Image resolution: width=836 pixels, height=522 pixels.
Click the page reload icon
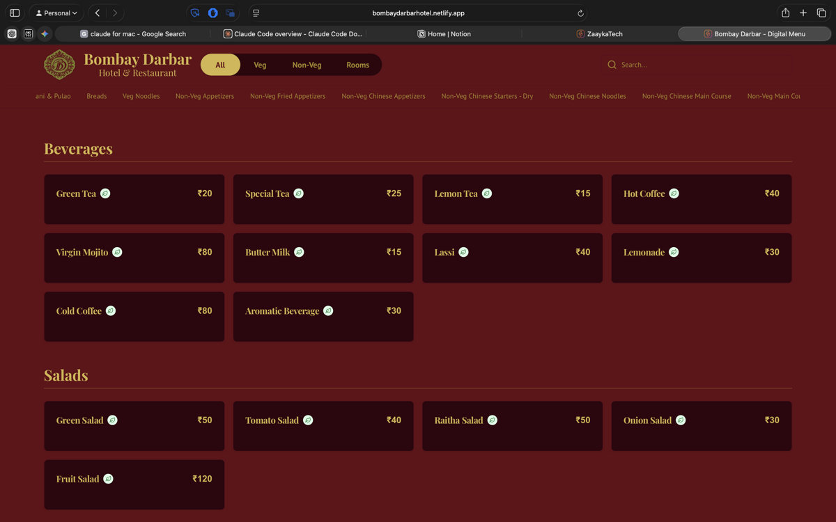click(x=580, y=13)
